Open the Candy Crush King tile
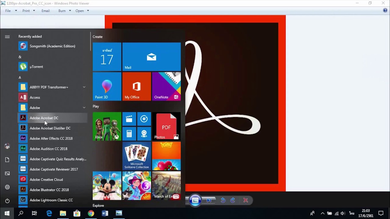This screenshot has height=219, width=390. [x=166, y=156]
